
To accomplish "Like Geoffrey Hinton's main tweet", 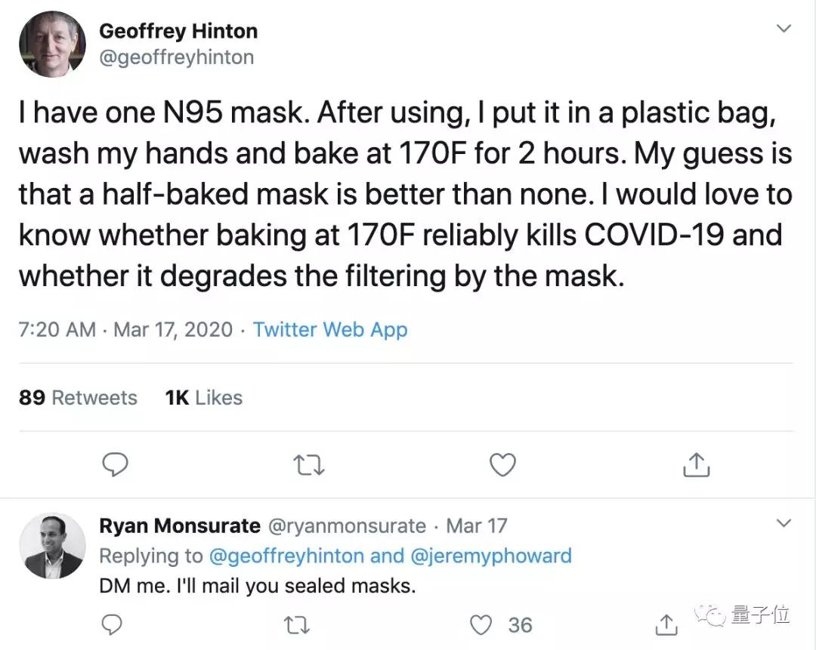I will [502, 465].
